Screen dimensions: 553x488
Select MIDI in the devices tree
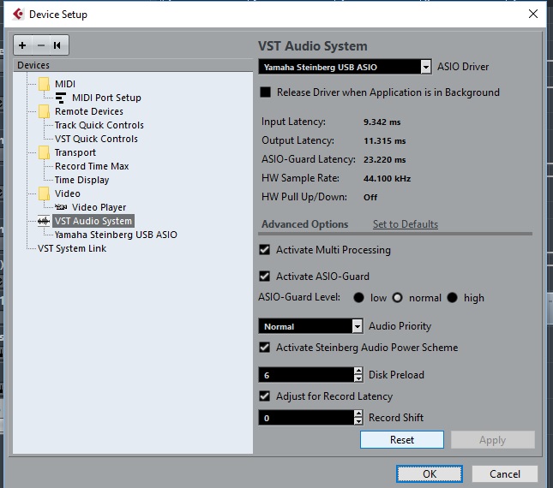pyautogui.click(x=65, y=84)
